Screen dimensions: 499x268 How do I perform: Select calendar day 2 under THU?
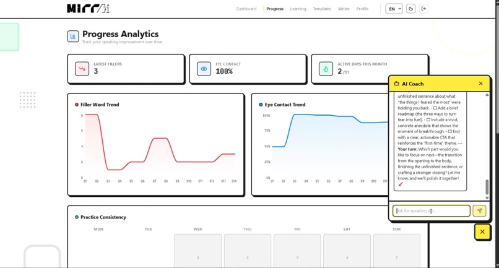click(248, 251)
